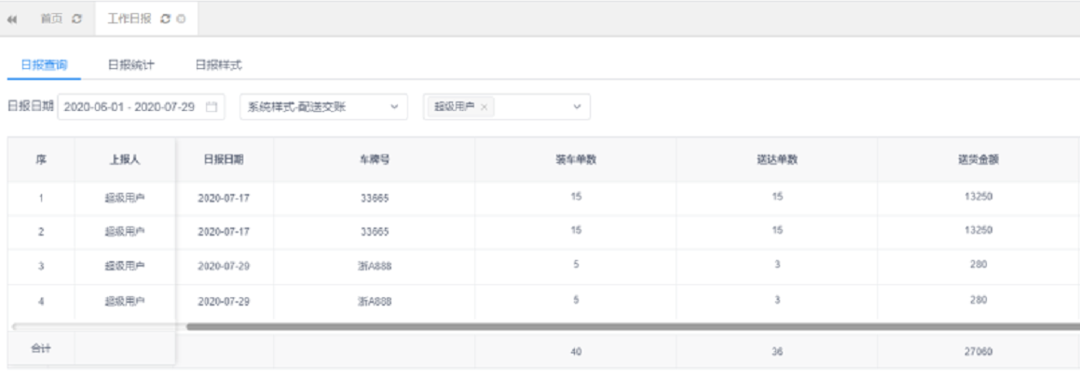Click the 上报人 column header

tap(125, 159)
